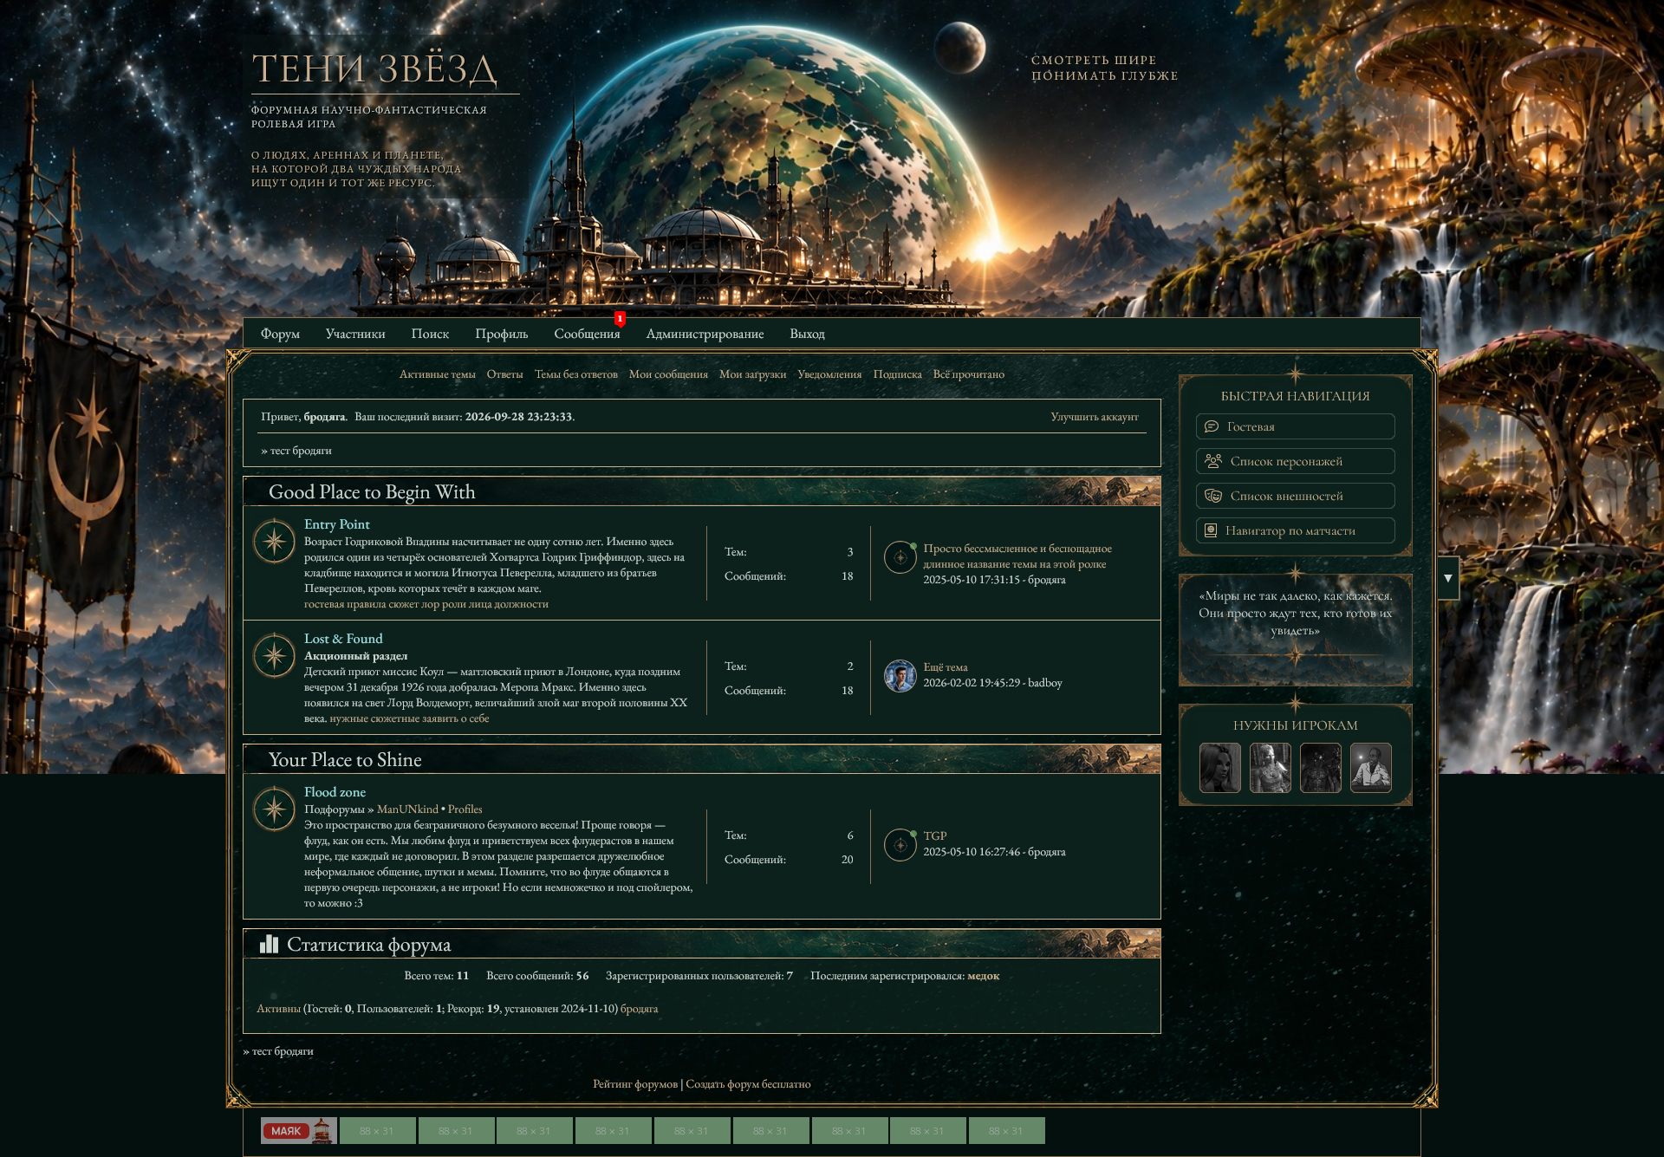1664x1157 pixels.
Task: Open the нужные link under Lost & Found
Action: point(349,718)
